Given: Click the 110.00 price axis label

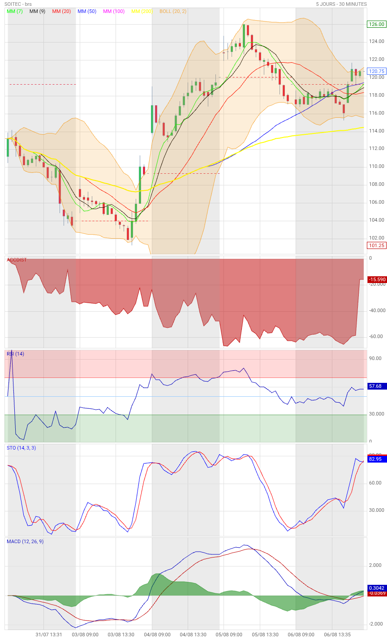Looking at the screenshot, I should (377, 166).
